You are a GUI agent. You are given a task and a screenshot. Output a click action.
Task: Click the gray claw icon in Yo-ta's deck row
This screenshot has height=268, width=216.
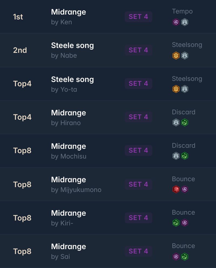[x=185, y=89]
